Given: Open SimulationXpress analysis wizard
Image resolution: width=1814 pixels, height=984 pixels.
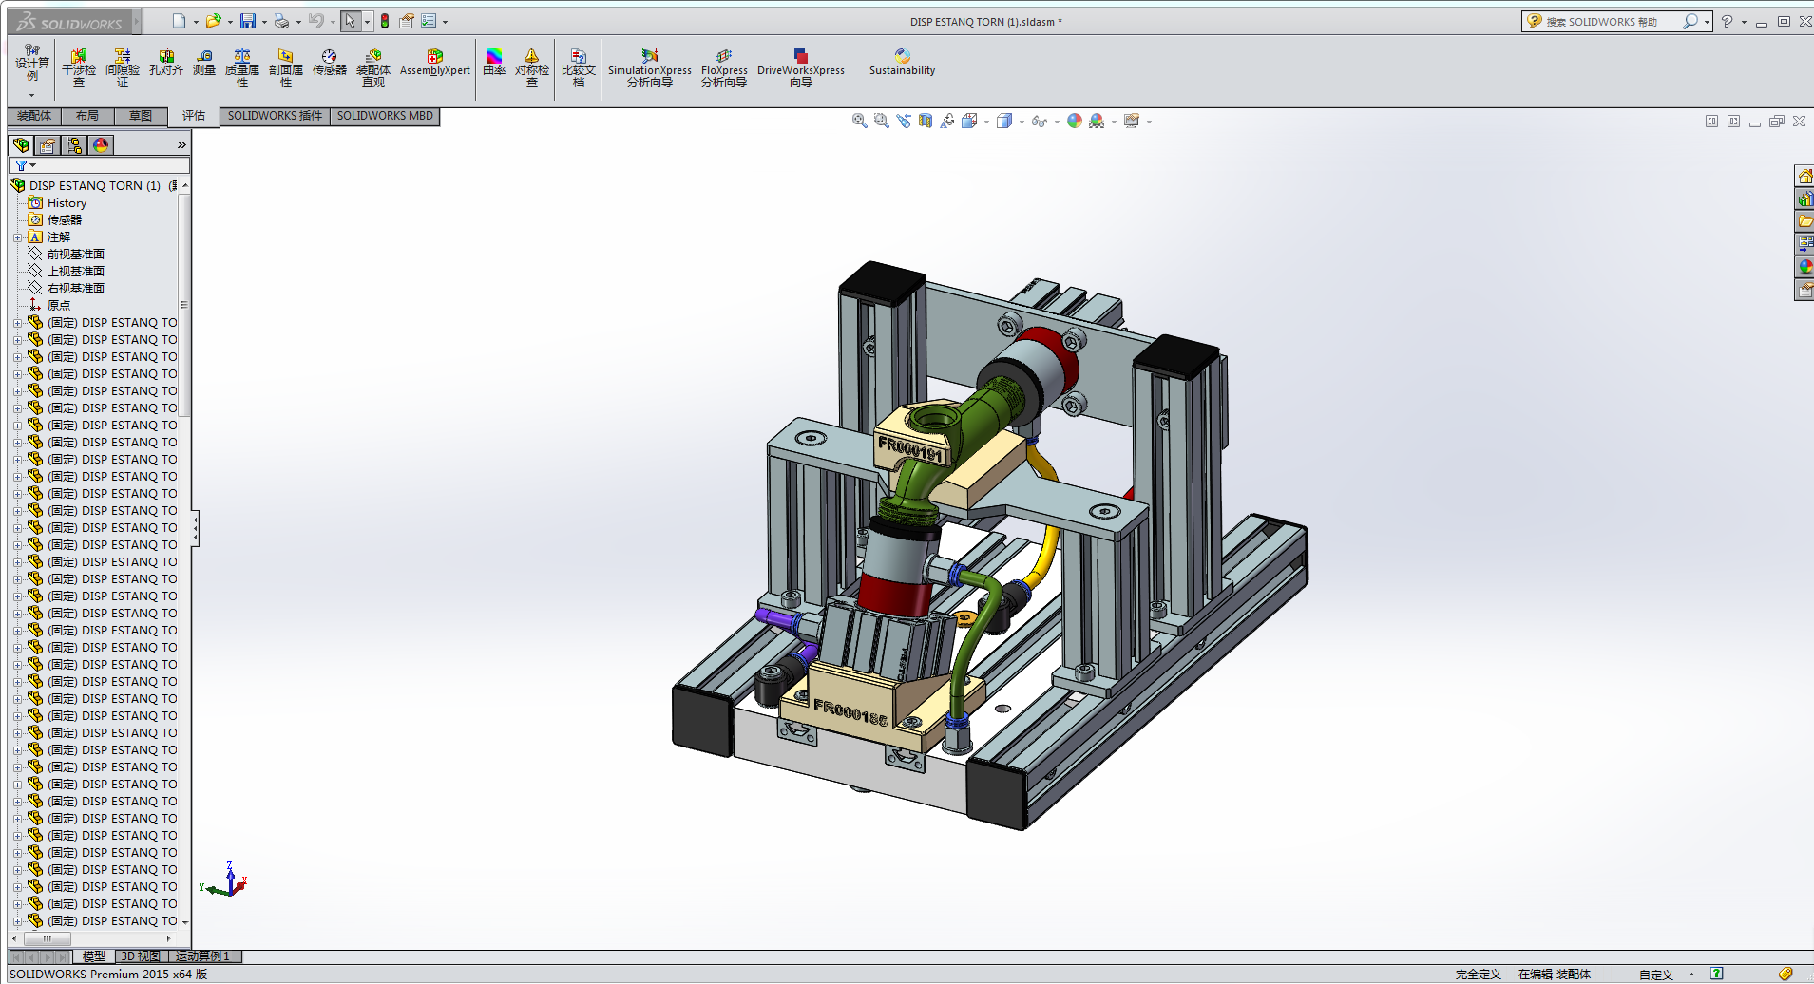Looking at the screenshot, I should 650,68.
